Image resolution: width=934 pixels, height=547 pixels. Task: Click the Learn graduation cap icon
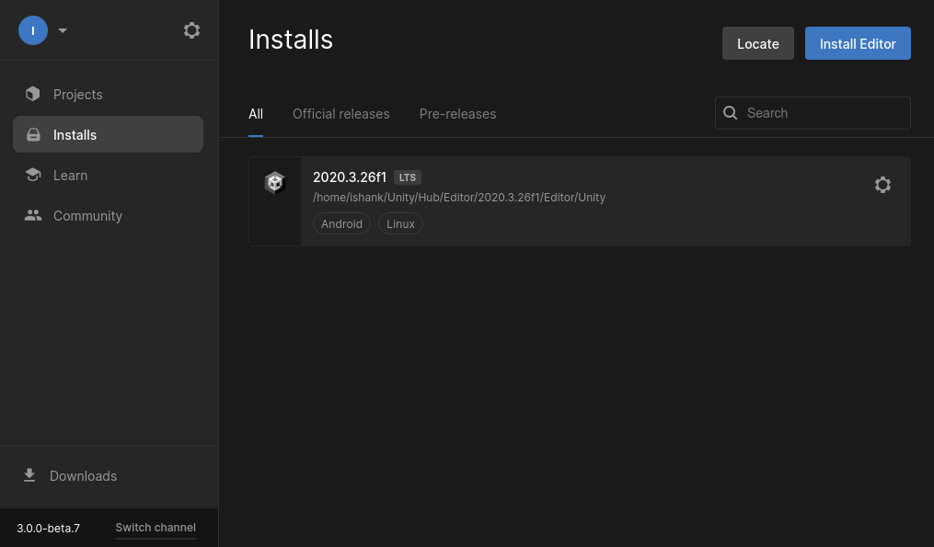coord(33,175)
